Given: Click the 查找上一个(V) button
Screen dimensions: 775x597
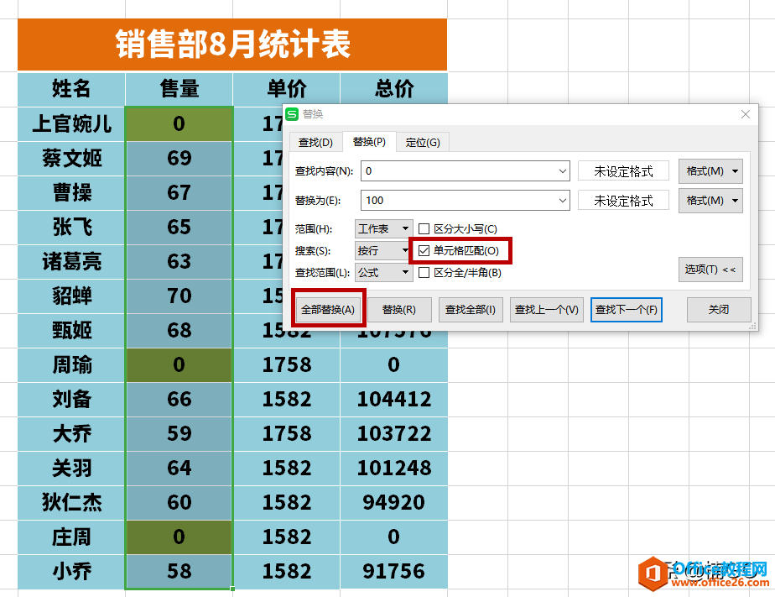Looking at the screenshot, I should coord(546,310).
